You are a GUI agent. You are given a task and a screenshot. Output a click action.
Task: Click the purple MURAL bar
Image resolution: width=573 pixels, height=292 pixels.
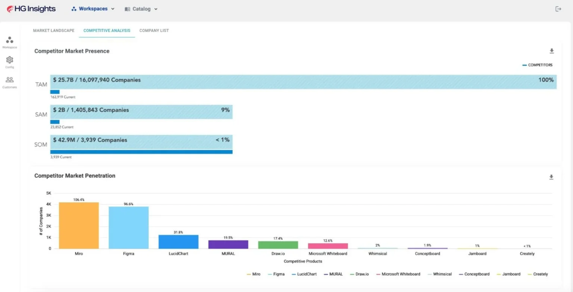[x=228, y=244]
